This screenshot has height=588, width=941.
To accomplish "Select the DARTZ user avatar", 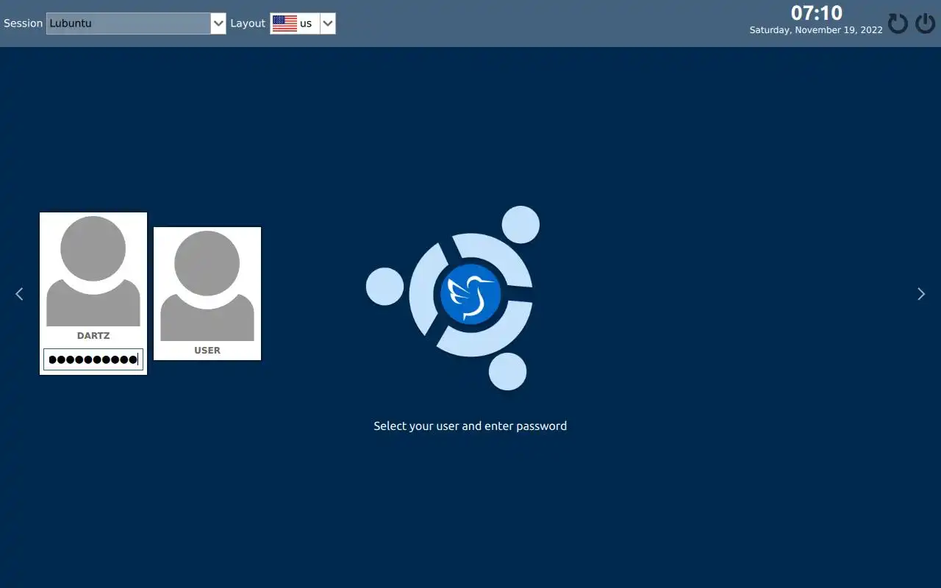I will click(x=93, y=271).
